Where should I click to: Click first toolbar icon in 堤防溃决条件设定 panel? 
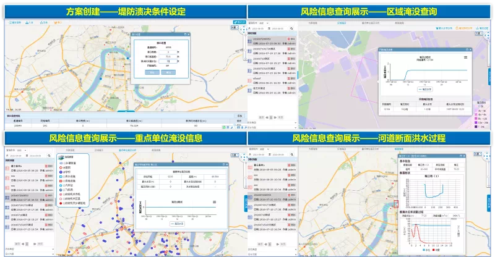click(x=10, y=23)
